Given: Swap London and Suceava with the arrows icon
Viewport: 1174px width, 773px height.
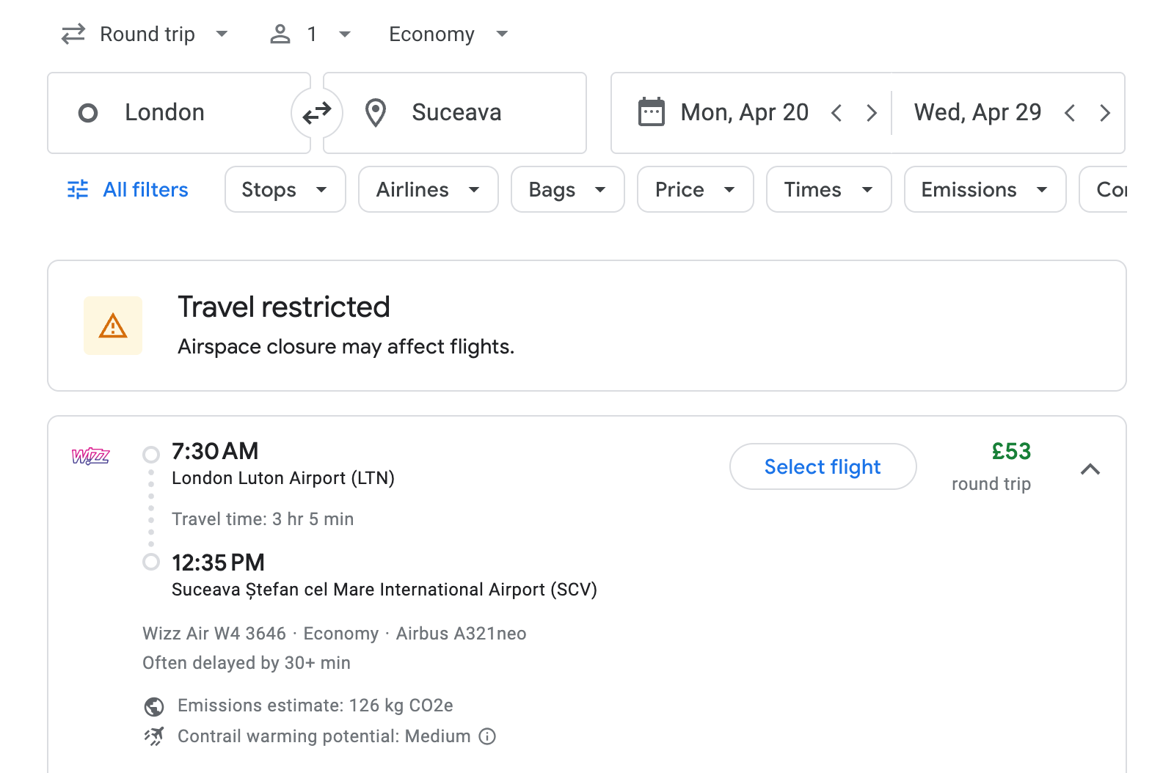Looking at the screenshot, I should (x=316, y=112).
